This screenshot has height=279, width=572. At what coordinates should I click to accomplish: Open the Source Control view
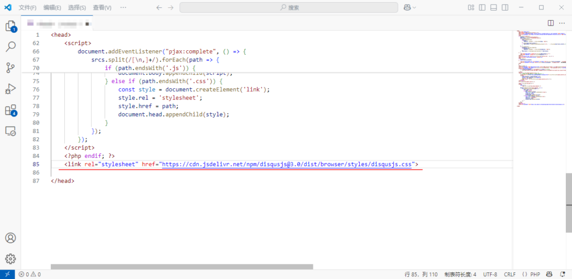[x=11, y=68]
